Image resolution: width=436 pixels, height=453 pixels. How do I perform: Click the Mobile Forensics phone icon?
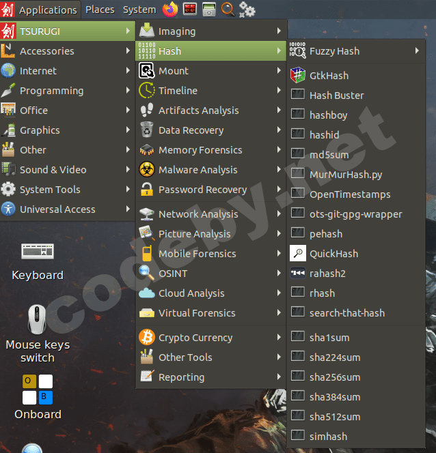[147, 253]
